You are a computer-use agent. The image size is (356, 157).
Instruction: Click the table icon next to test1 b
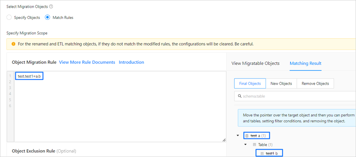(x=262, y=153)
